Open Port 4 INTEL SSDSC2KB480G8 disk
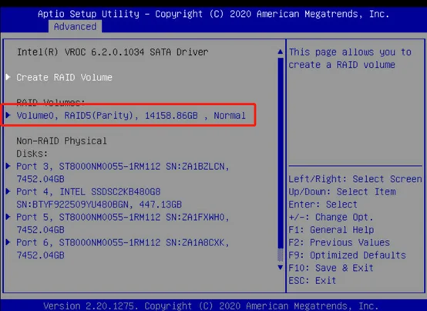 [x=99, y=198]
